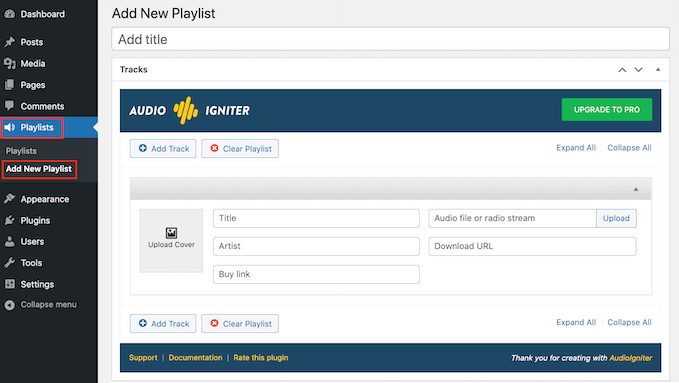
Task: Click the Tools wrench icon
Action: tap(10, 262)
